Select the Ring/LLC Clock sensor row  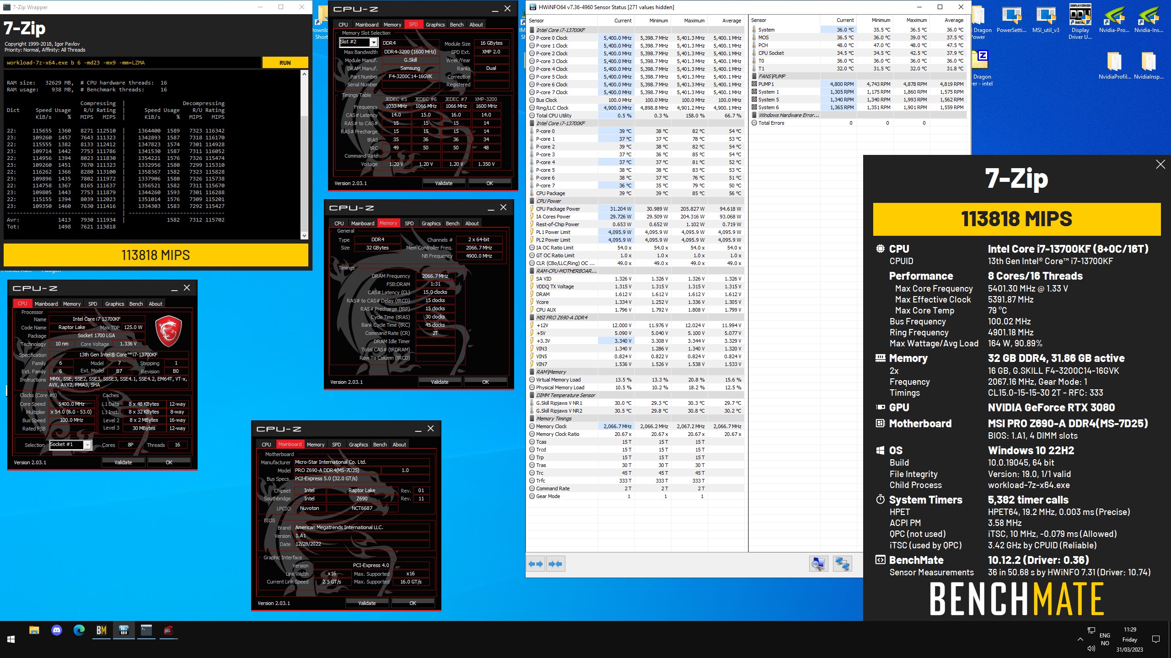[x=636, y=108]
